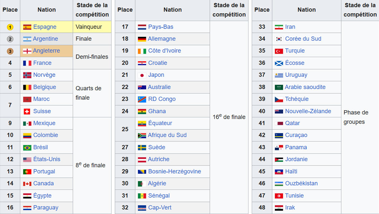Follow the Arabie saoudite link
379x214 pixels.
(x=305, y=87)
